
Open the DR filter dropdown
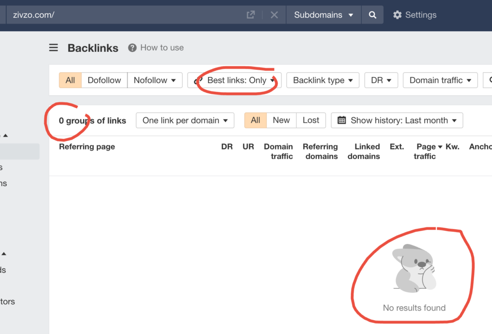(x=381, y=80)
